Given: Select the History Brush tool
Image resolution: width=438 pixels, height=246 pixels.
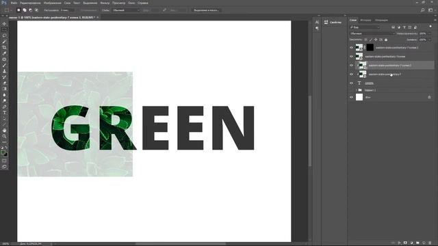Looking at the screenshot, I should (4, 77).
